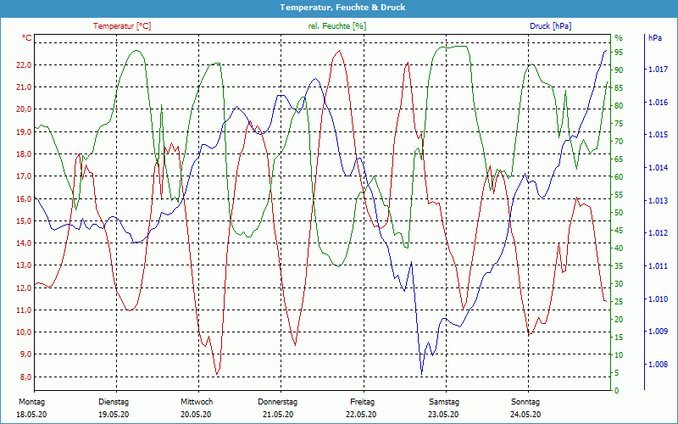
Task: Click the 85 humidity axis value
Action: (x=619, y=88)
